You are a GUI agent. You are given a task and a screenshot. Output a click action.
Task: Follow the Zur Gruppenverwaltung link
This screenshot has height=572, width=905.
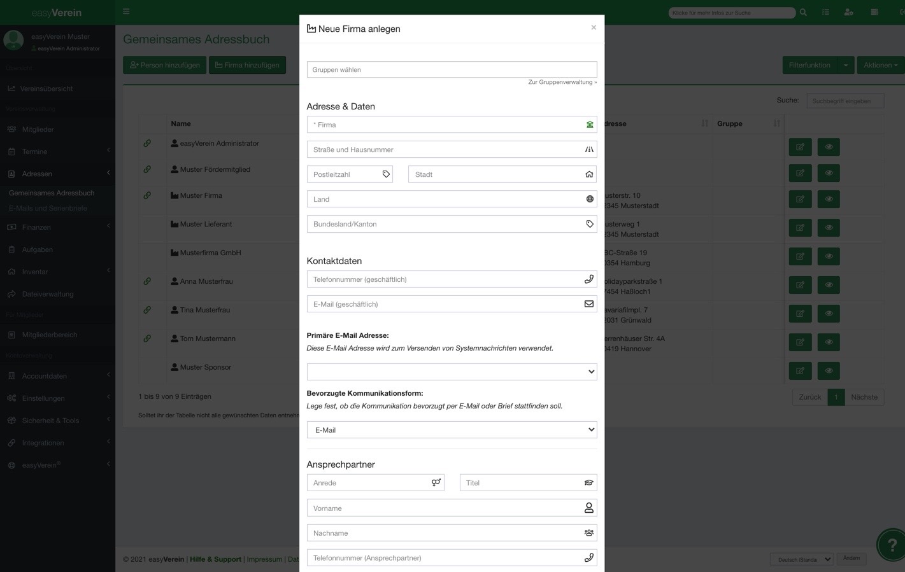tap(562, 82)
